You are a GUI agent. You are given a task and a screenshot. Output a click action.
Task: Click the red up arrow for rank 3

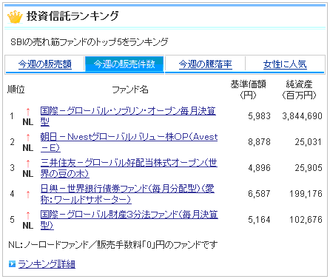pyautogui.click(x=28, y=164)
